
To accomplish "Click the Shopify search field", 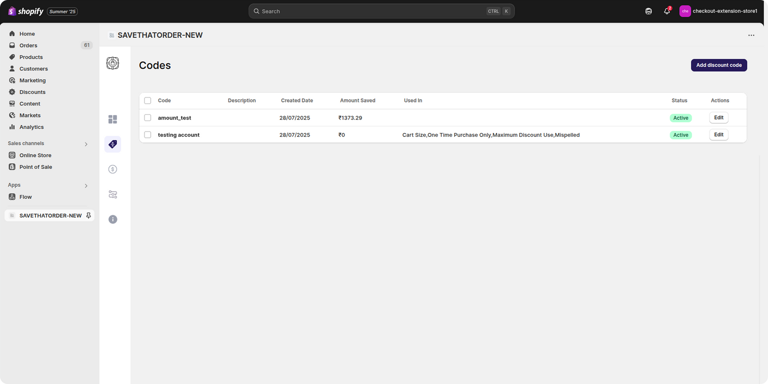I will 374,11.
